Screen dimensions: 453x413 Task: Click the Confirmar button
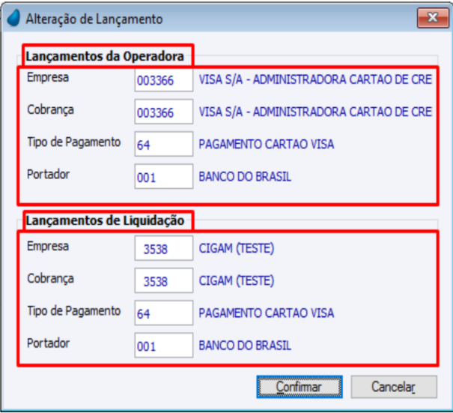300,387
